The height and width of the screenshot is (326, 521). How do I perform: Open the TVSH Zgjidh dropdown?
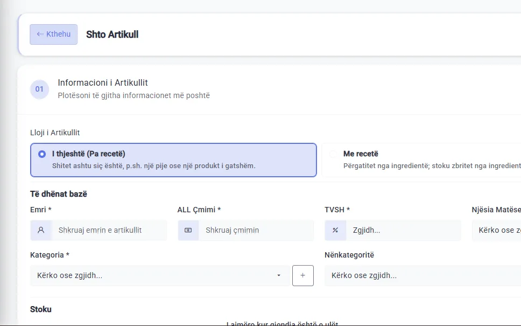point(403,230)
